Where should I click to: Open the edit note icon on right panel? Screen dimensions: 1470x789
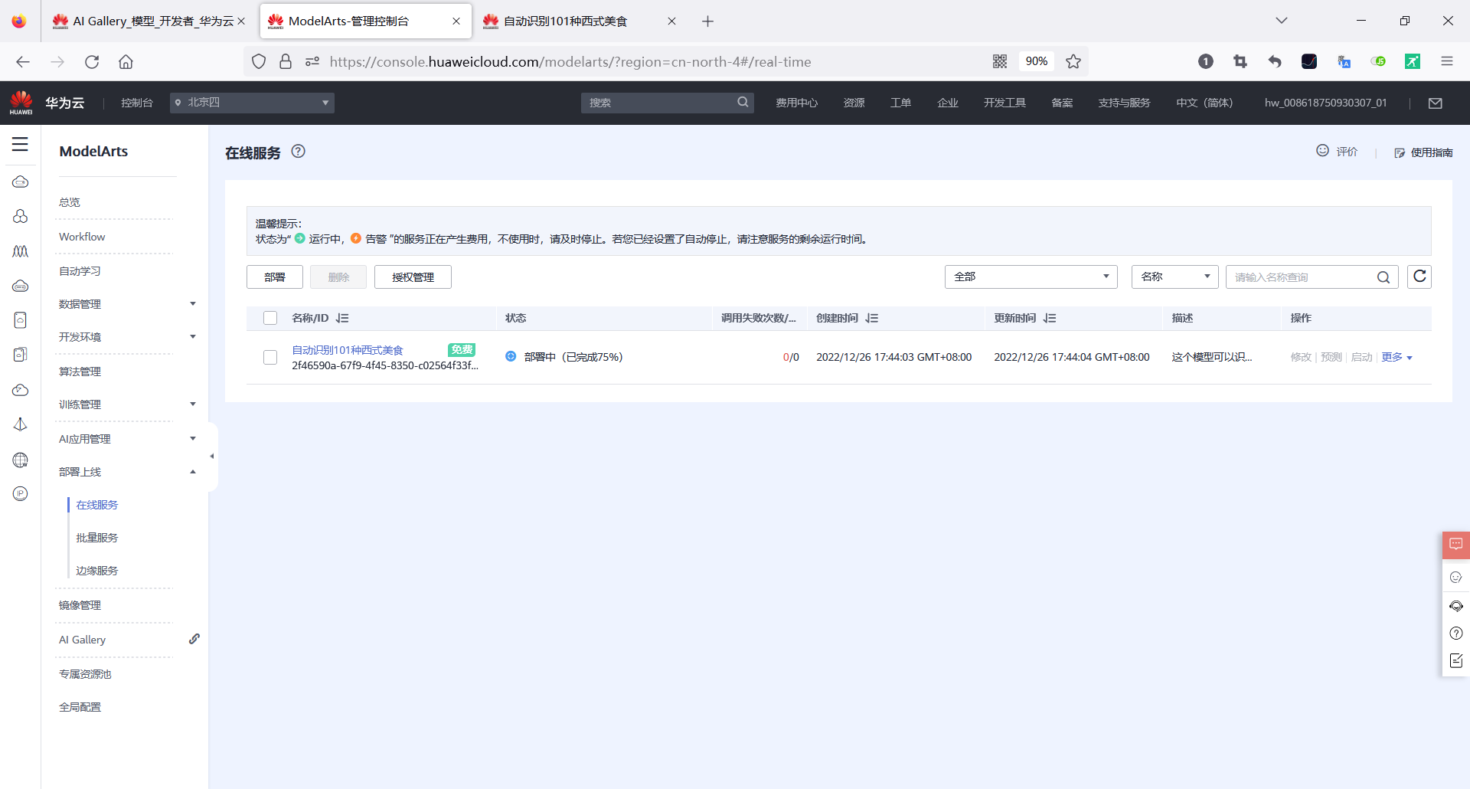(x=1456, y=661)
